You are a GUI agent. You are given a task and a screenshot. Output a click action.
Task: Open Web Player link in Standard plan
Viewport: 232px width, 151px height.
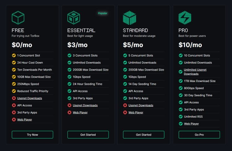pyautogui.click(x=136, y=113)
